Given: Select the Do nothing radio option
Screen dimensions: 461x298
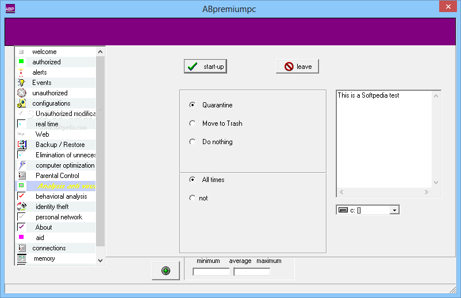Looking at the screenshot, I should pos(193,142).
